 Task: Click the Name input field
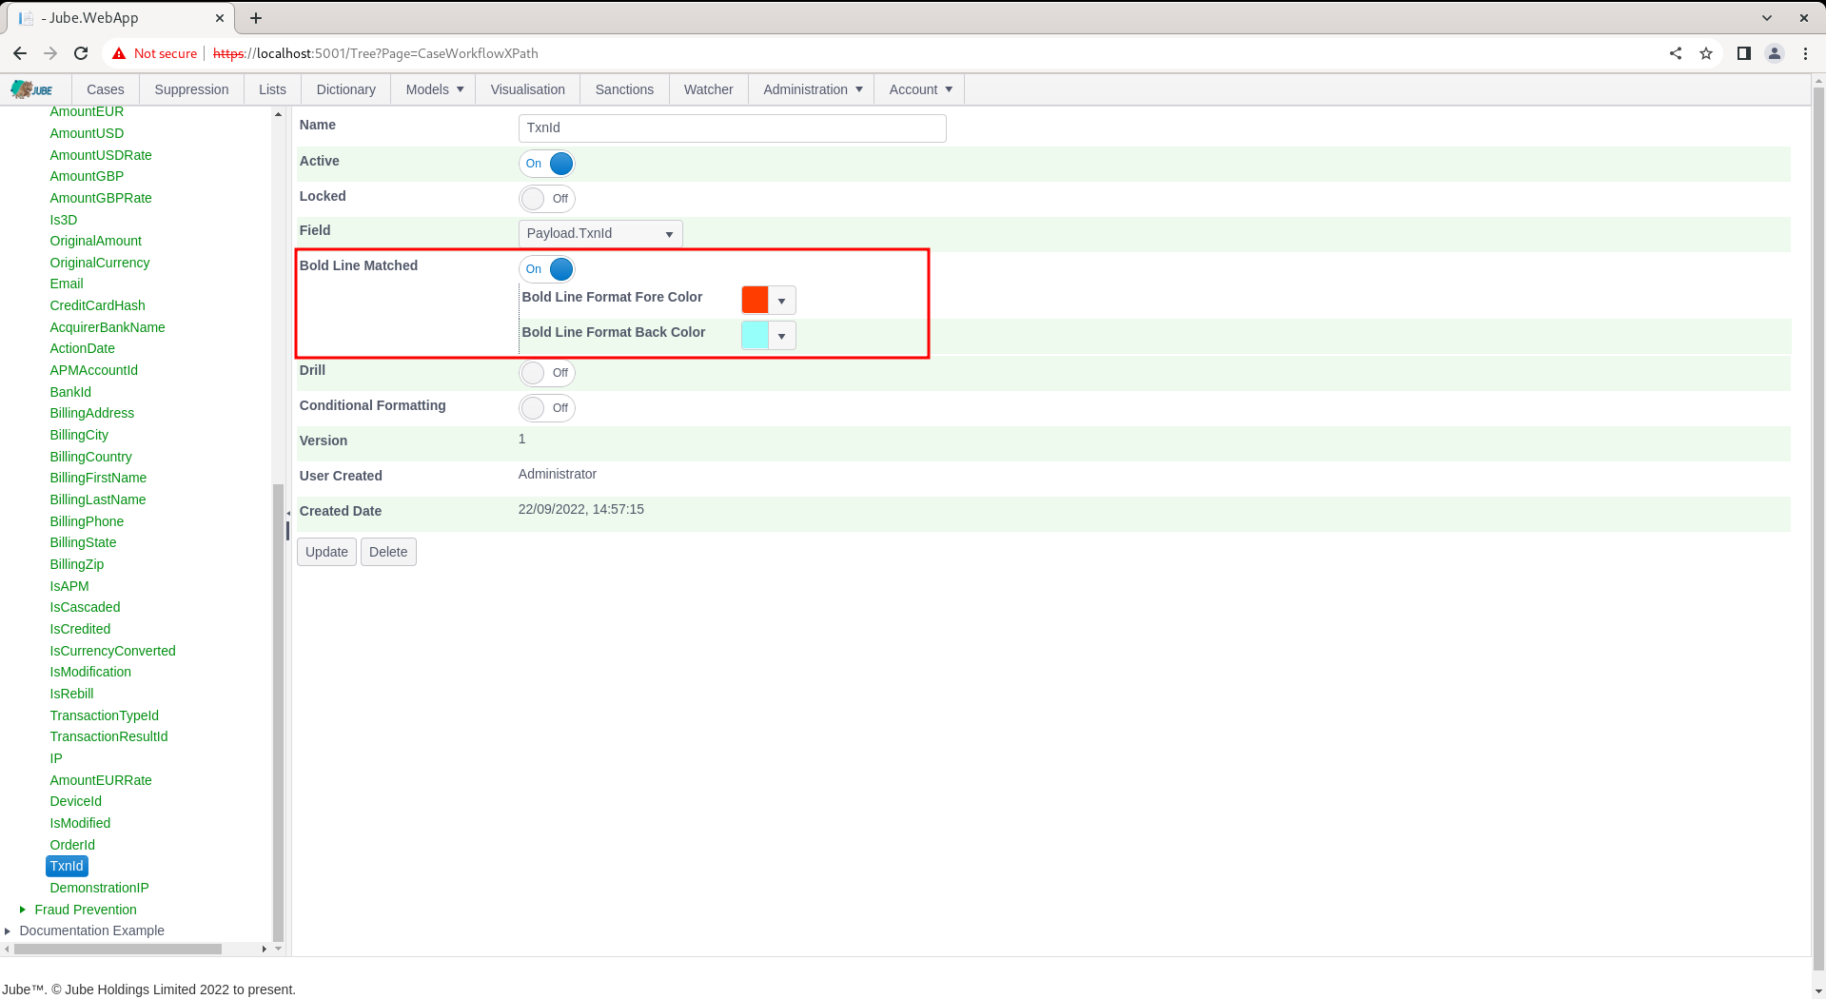(x=733, y=128)
